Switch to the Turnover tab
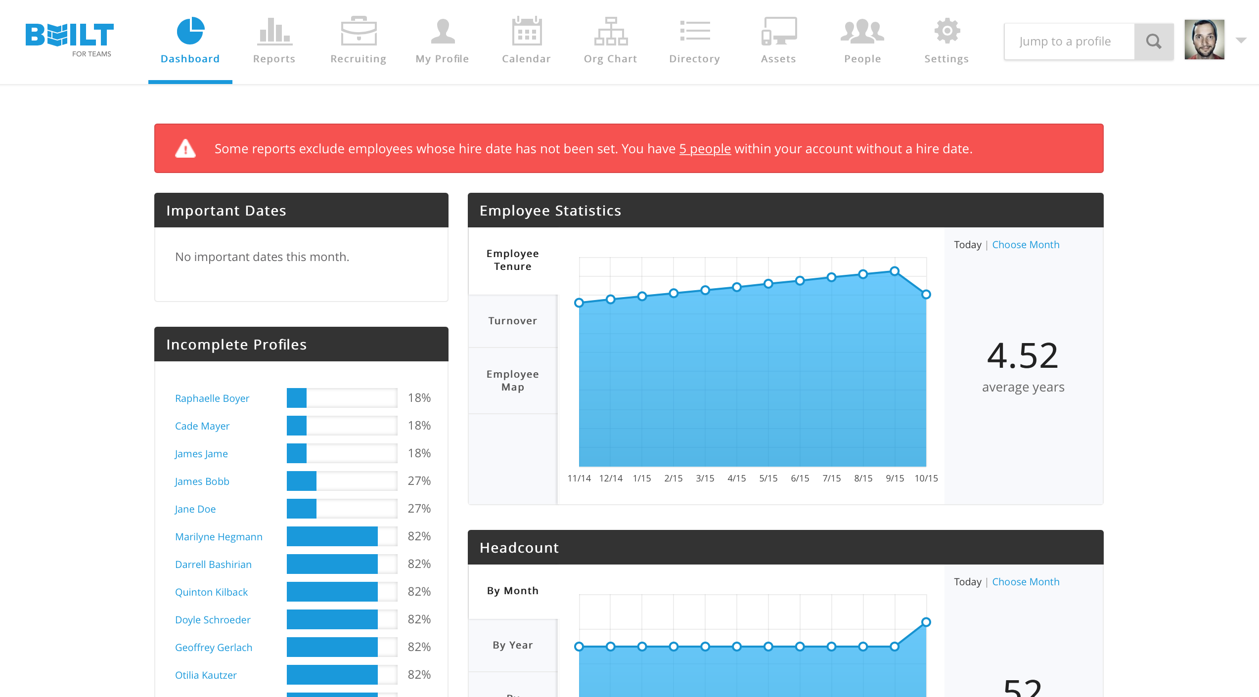The width and height of the screenshot is (1259, 697). click(513, 321)
